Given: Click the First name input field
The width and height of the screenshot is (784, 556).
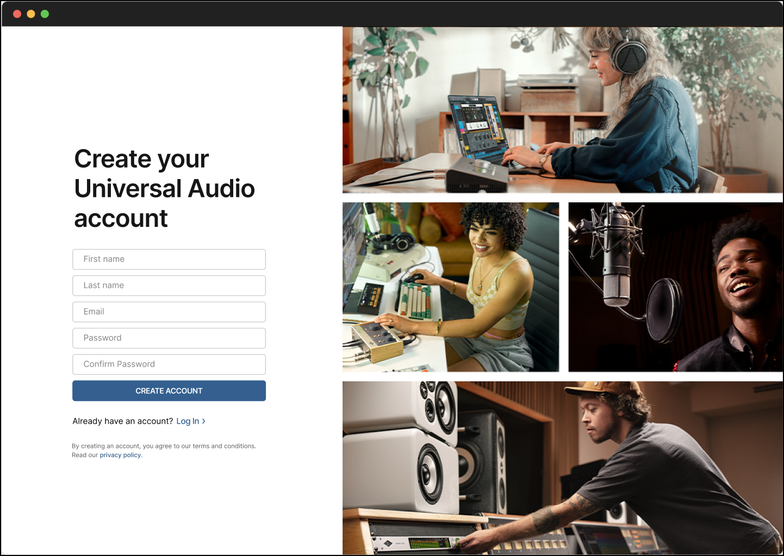Looking at the screenshot, I should tap(169, 260).
